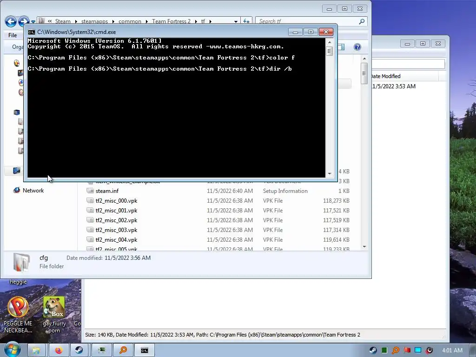
Task: Click the Network label in navigation pane
Action: click(33, 190)
